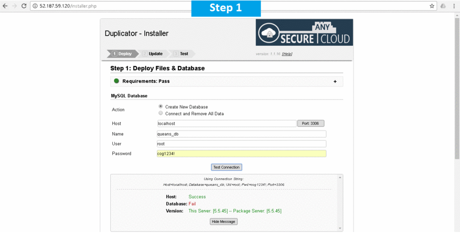
Task: Click the Any Secure Cloud logo
Action: click(304, 33)
